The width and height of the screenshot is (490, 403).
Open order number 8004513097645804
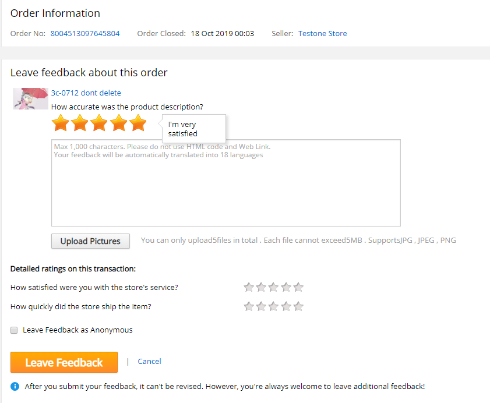(x=85, y=34)
